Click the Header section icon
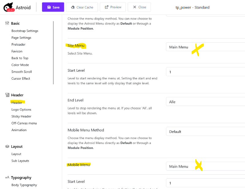Screen dimensions: 245x189 coord(7,95)
